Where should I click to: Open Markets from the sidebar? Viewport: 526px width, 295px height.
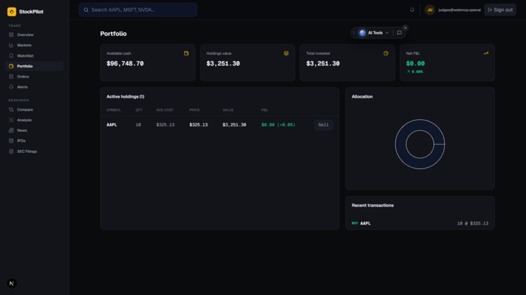coord(34,45)
